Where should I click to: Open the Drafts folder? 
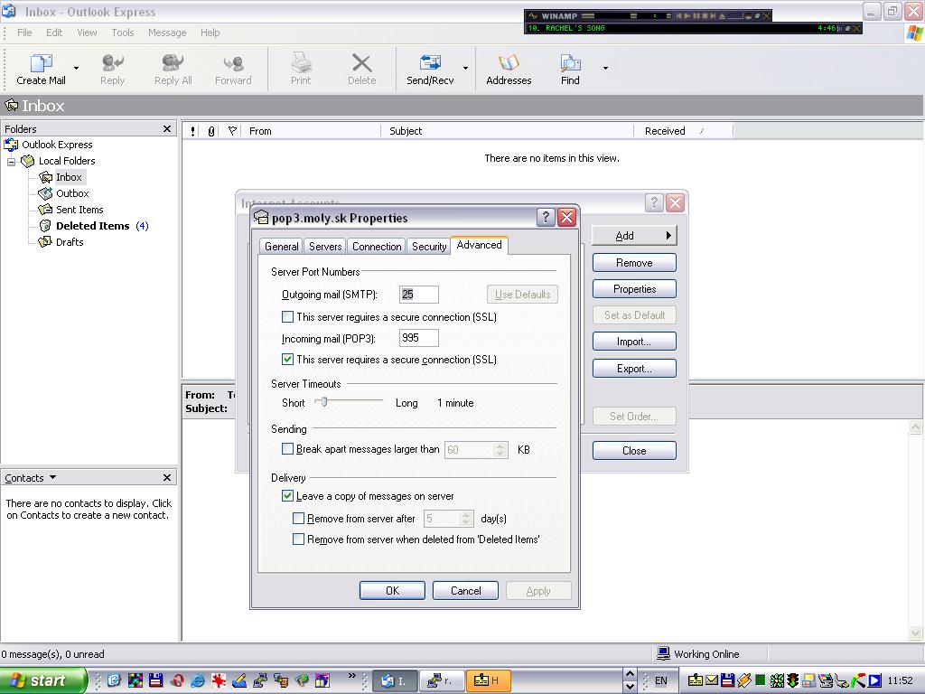[x=69, y=242]
